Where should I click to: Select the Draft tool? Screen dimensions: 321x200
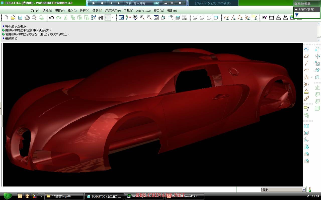[306, 147]
